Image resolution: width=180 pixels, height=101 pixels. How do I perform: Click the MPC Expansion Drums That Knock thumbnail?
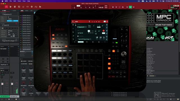click(162, 25)
